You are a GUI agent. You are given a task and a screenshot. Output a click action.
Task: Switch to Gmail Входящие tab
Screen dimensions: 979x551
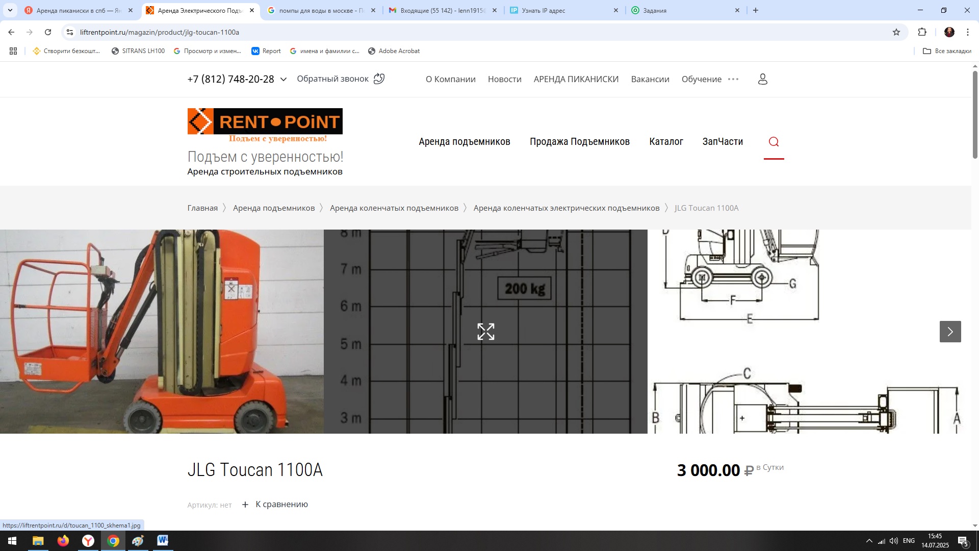[x=442, y=10]
